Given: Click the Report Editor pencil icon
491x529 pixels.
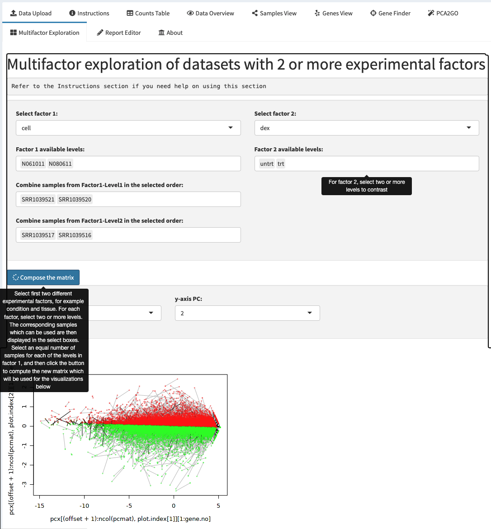Looking at the screenshot, I should [100, 33].
